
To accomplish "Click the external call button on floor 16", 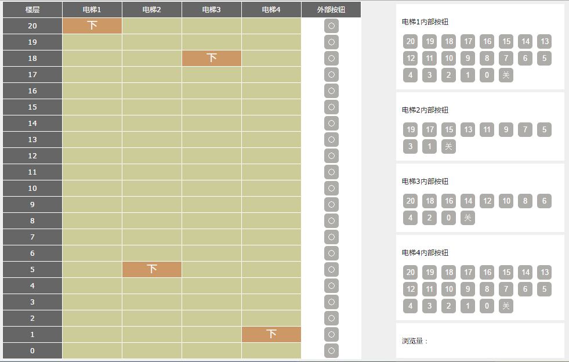I will [x=331, y=91].
